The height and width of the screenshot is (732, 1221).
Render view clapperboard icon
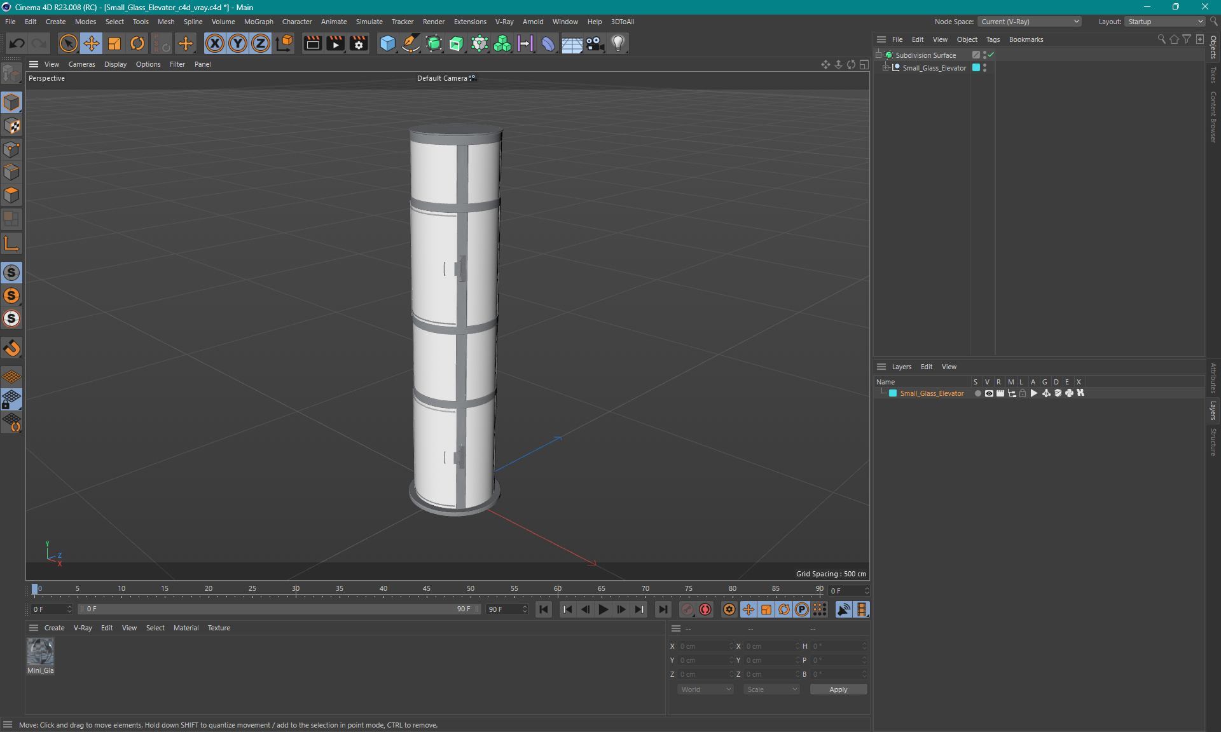312,43
